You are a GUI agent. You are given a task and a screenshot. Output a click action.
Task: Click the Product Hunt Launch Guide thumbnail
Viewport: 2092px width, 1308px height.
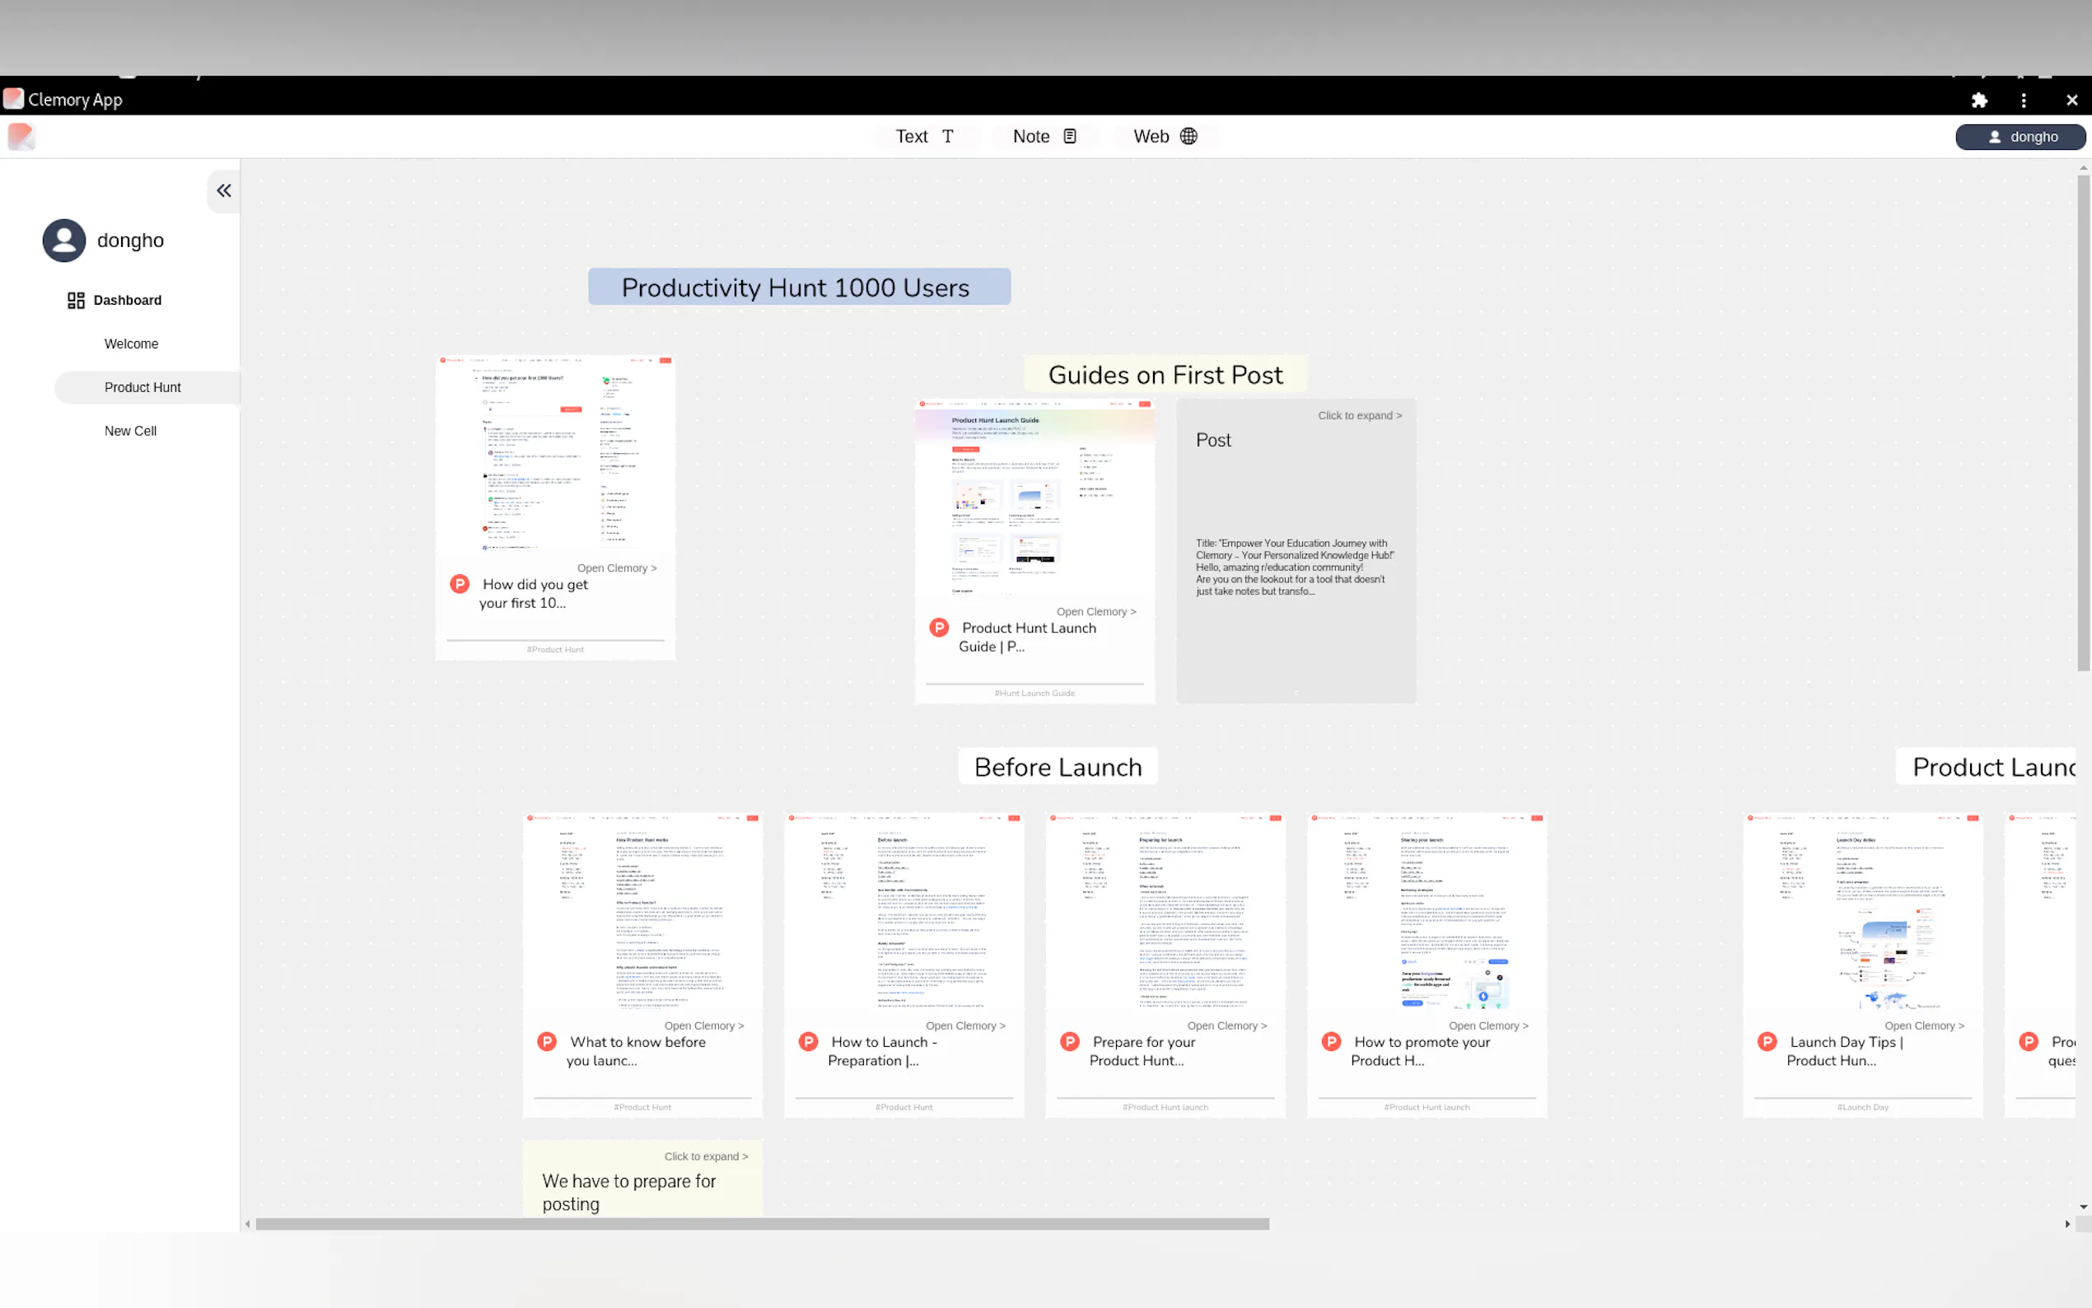[x=1034, y=498]
